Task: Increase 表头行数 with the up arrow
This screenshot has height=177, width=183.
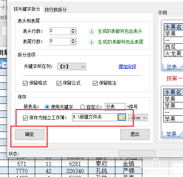Action: [73, 30]
